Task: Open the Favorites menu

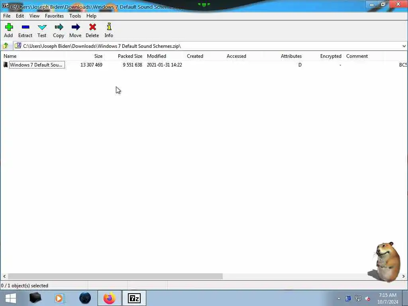Action: pyautogui.click(x=54, y=16)
